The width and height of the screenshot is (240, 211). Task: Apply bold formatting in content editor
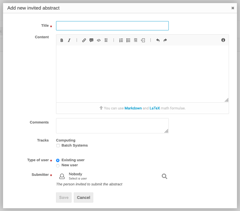click(x=62, y=40)
